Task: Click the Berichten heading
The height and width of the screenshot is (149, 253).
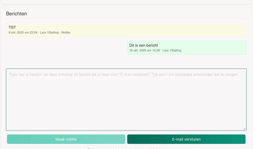Action: click(16, 14)
